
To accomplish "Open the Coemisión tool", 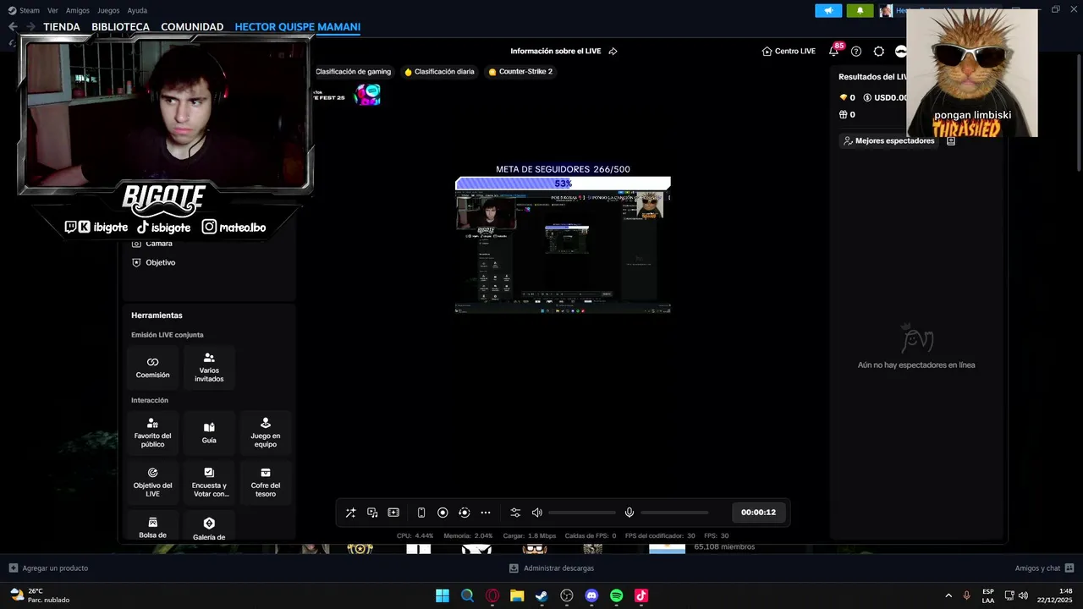I will [x=153, y=367].
